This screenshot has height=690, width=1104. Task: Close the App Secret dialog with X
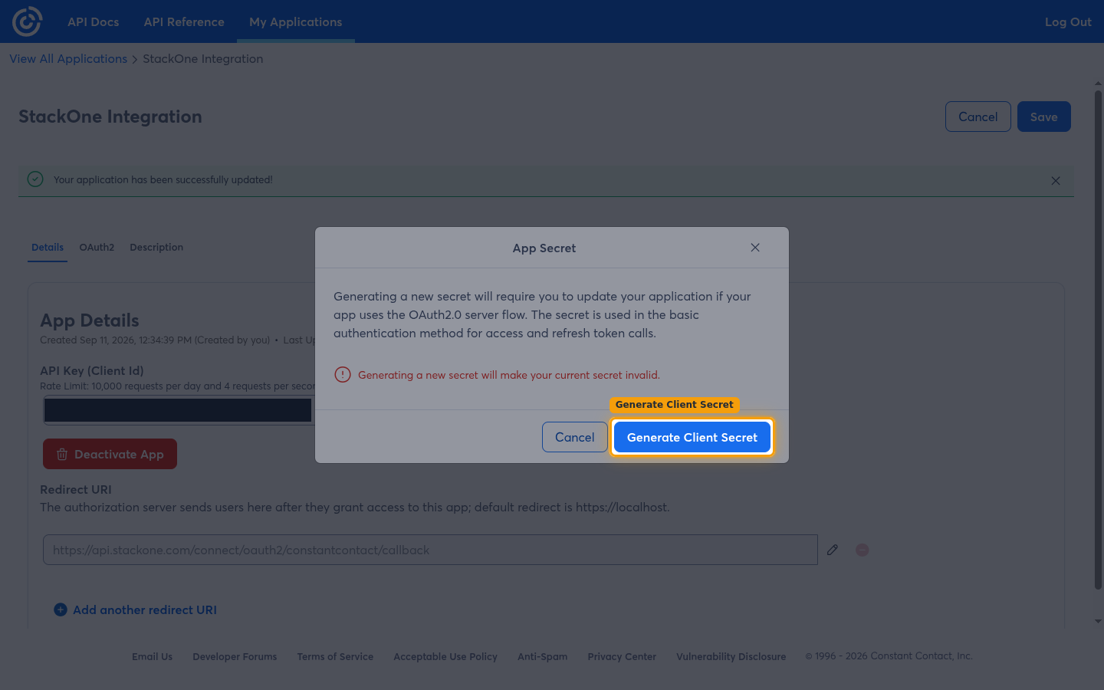click(755, 248)
